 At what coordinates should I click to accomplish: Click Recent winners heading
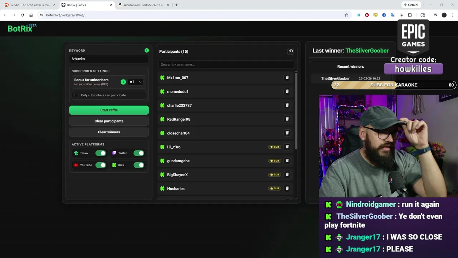coord(350,67)
